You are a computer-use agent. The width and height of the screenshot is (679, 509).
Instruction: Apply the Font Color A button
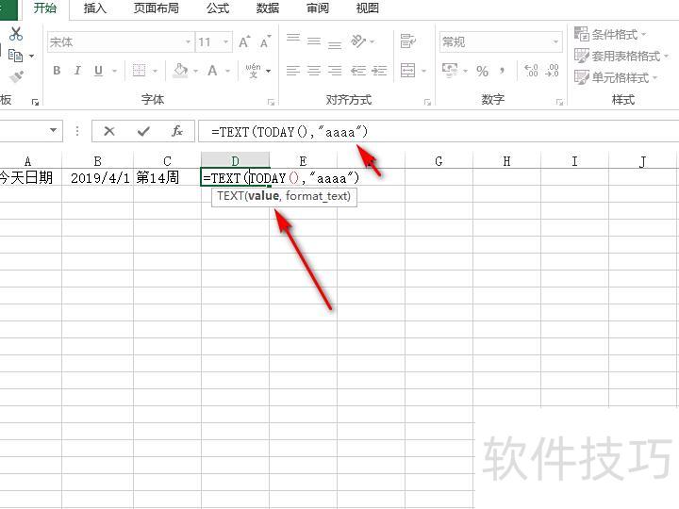(x=212, y=70)
